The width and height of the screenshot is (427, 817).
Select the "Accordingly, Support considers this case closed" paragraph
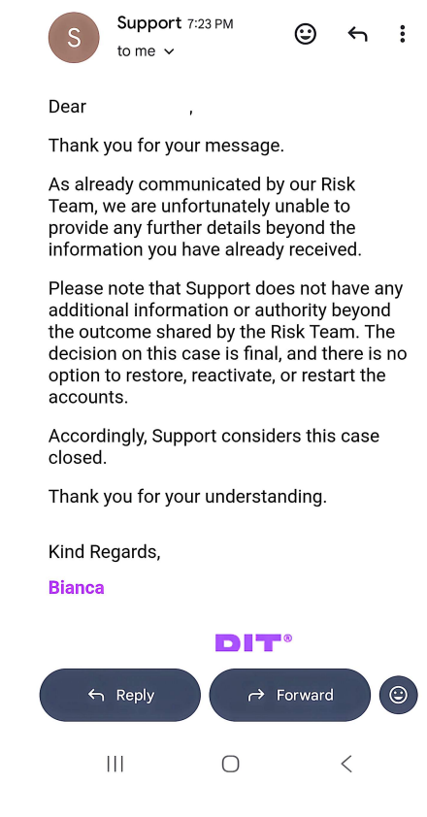213,446
